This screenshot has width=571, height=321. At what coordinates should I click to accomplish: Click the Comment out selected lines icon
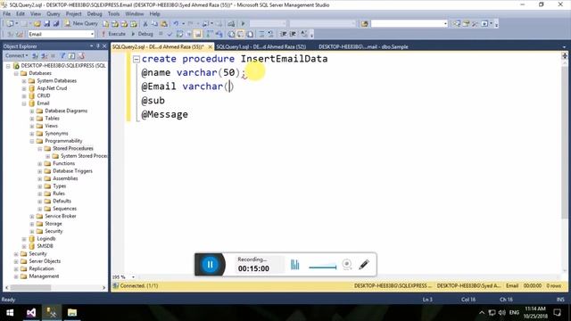pyautogui.click(x=261, y=34)
